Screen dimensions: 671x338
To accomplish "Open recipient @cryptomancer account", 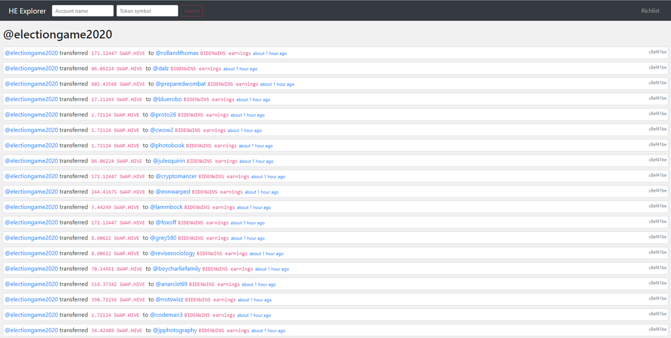I will [x=176, y=176].
